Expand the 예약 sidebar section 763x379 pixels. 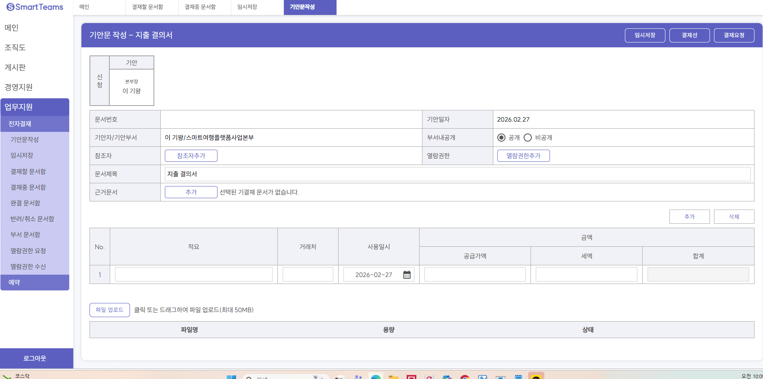click(x=35, y=282)
